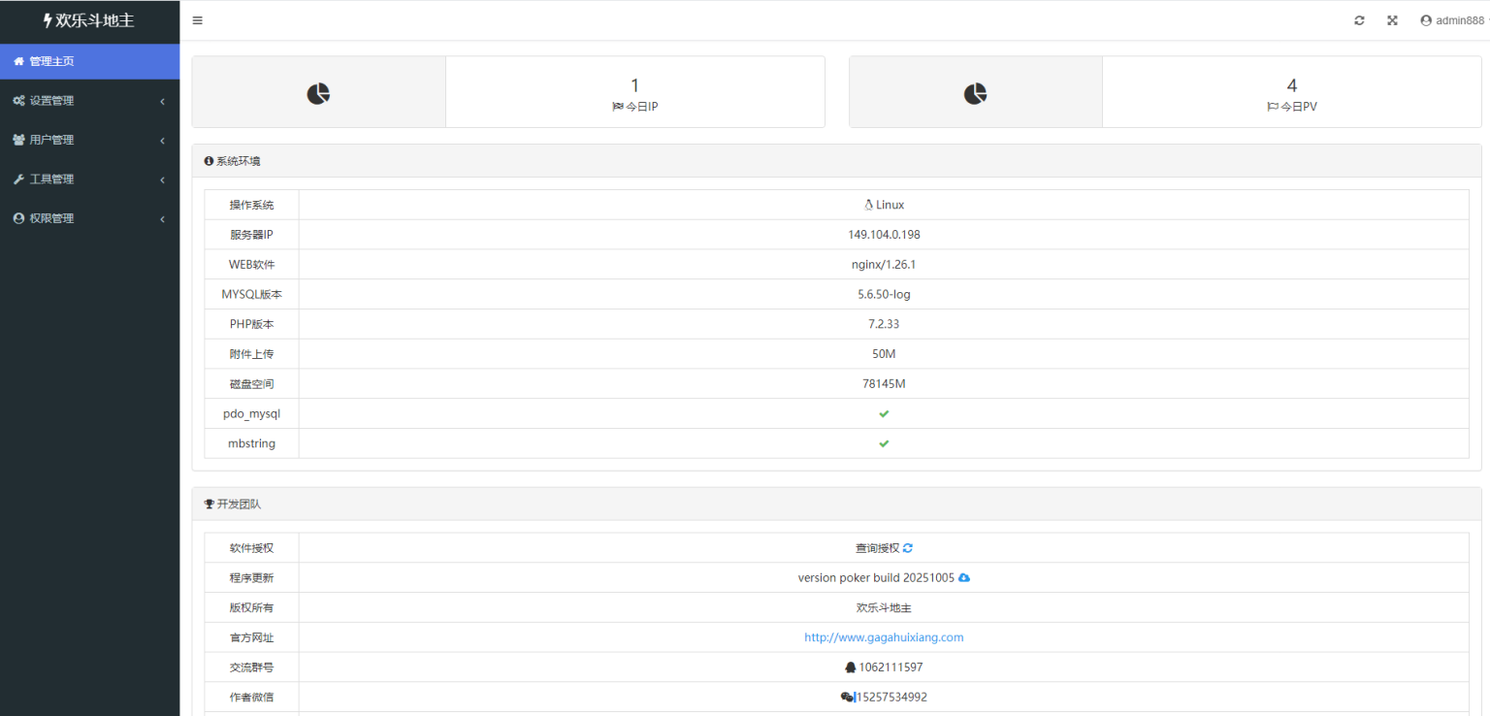Viewport: 1490px width, 716px height.
Task: Click the refresh icon in top bar
Action: click(1359, 20)
